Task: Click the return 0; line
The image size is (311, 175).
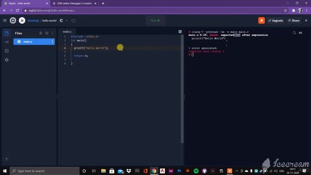Action: click(x=81, y=56)
